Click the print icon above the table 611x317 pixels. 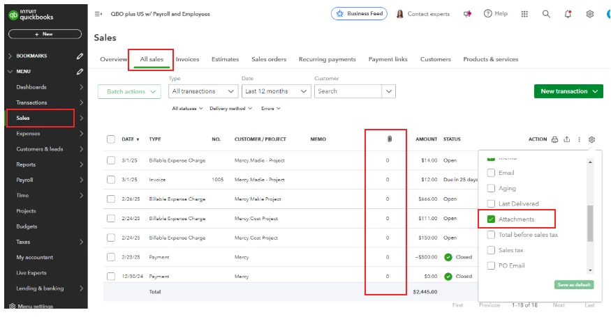tap(554, 139)
